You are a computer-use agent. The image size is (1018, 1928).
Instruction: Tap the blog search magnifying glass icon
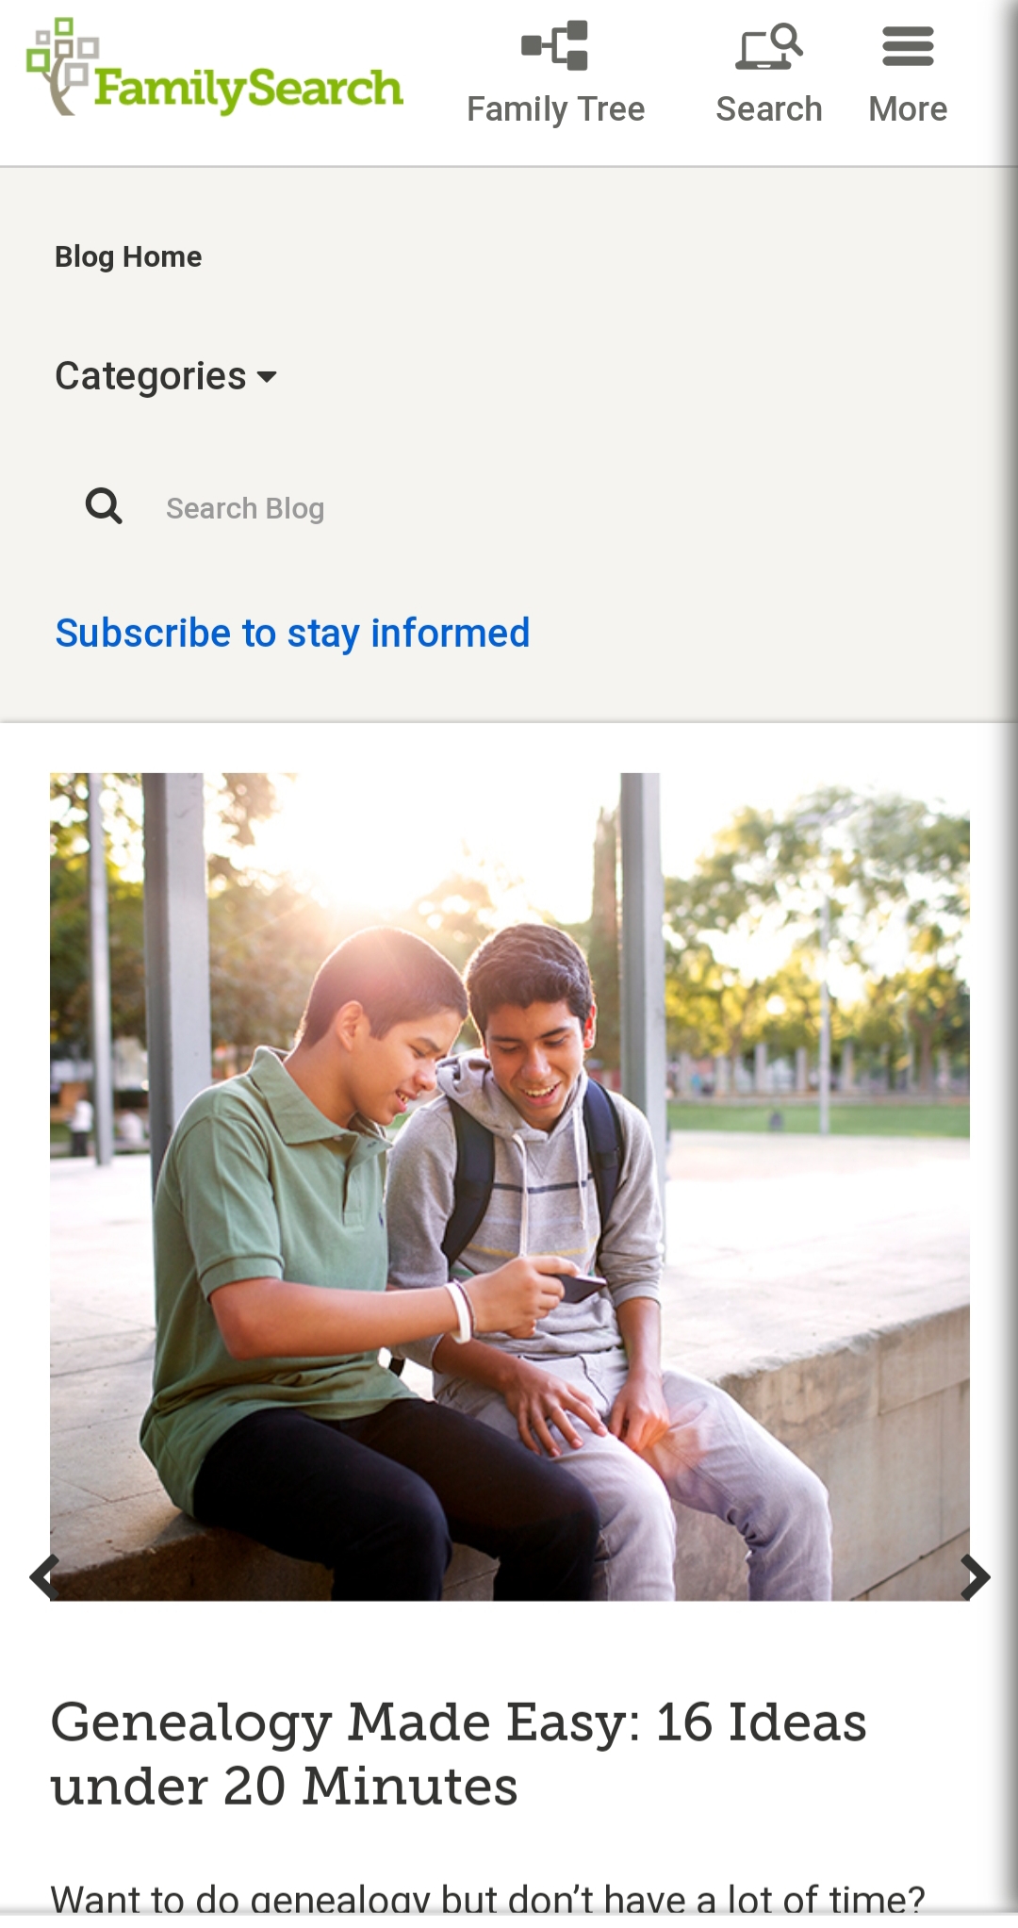pos(104,506)
